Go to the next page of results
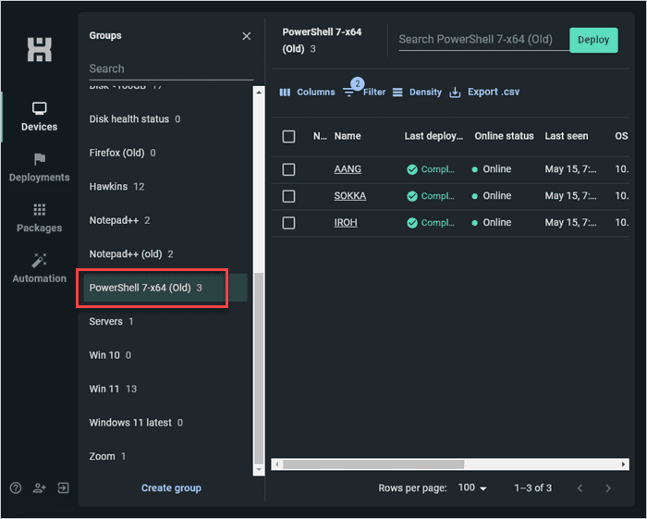 [x=608, y=488]
